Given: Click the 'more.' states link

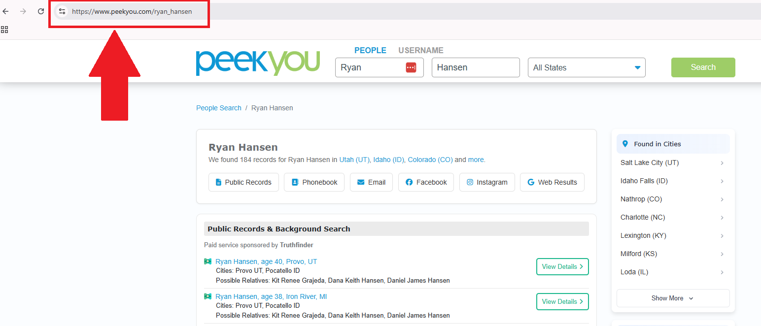Looking at the screenshot, I should pos(477,160).
